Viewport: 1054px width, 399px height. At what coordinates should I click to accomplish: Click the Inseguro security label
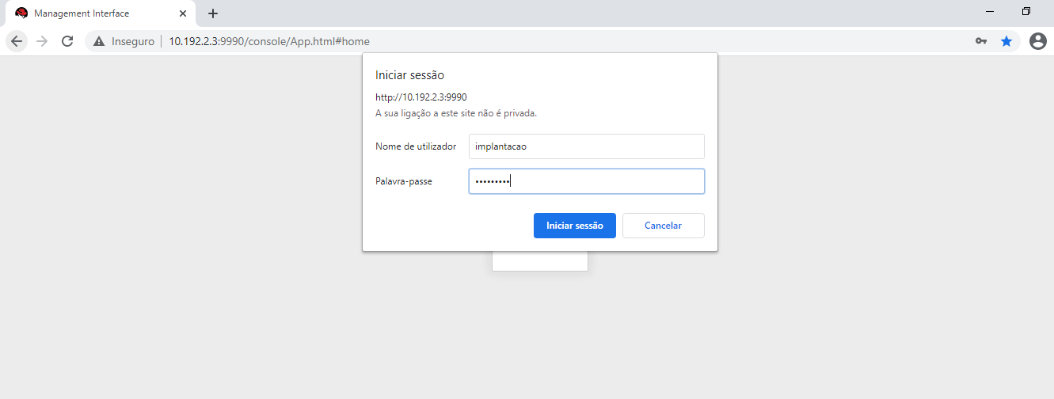tap(132, 41)
